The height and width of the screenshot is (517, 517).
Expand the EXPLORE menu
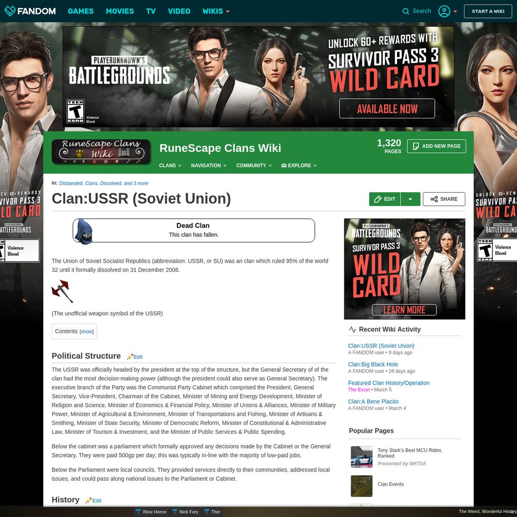pyautogui.click(x=299, y=165)
